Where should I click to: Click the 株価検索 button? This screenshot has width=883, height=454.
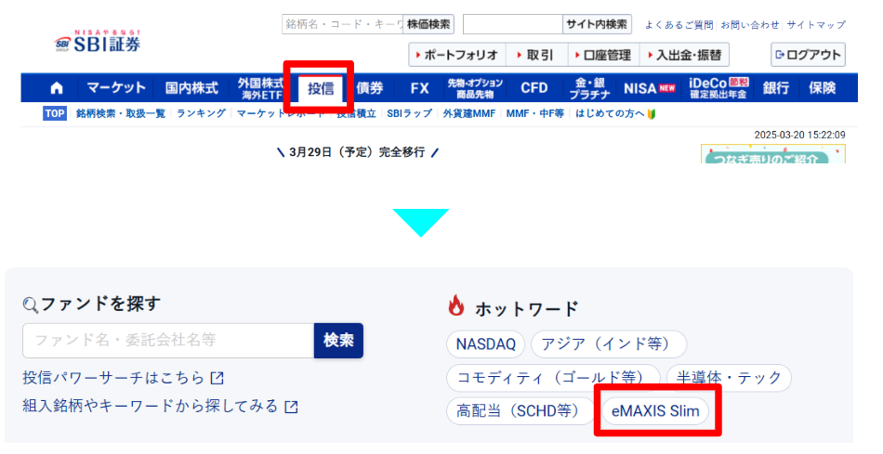pos(428,24)
